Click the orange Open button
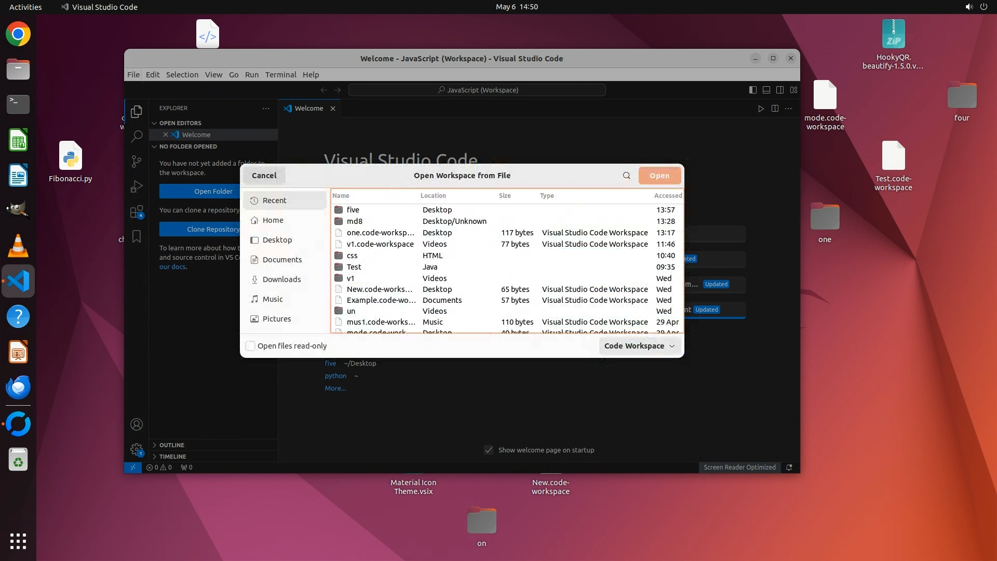Screen dimensions: 997x561 659,176
